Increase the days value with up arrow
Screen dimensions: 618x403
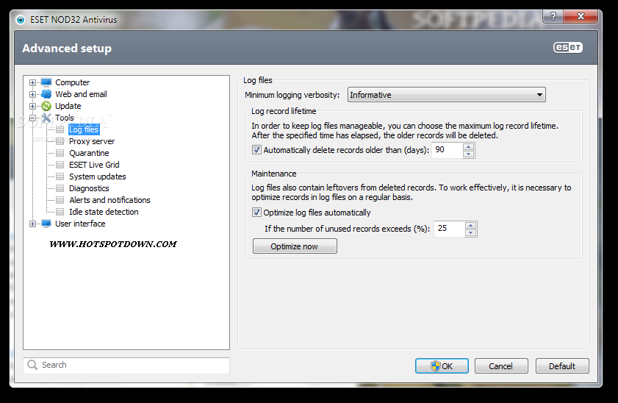(x=468, y=146)
